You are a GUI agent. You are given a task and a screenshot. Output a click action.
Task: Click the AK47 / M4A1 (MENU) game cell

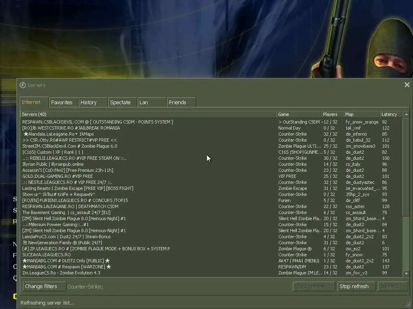tap(299, 261)
